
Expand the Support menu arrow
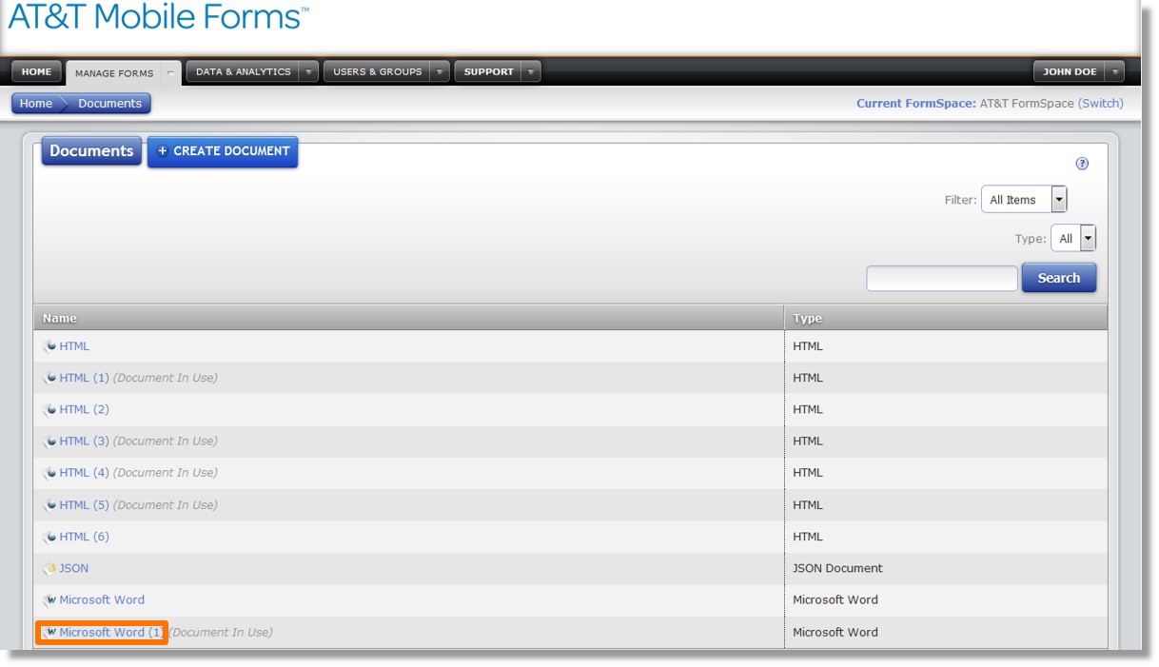[x=531, y=71]
